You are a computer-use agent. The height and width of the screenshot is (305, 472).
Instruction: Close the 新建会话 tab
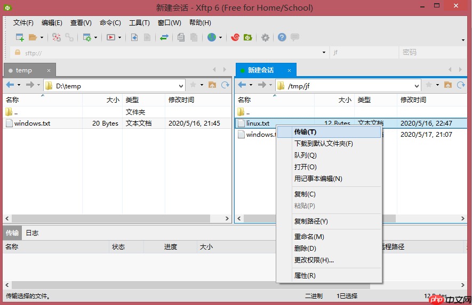click(289, 71)
